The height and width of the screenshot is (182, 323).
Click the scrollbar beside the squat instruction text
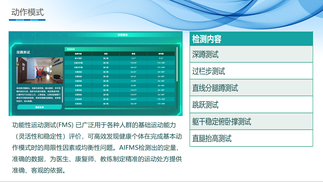(63, 94)
